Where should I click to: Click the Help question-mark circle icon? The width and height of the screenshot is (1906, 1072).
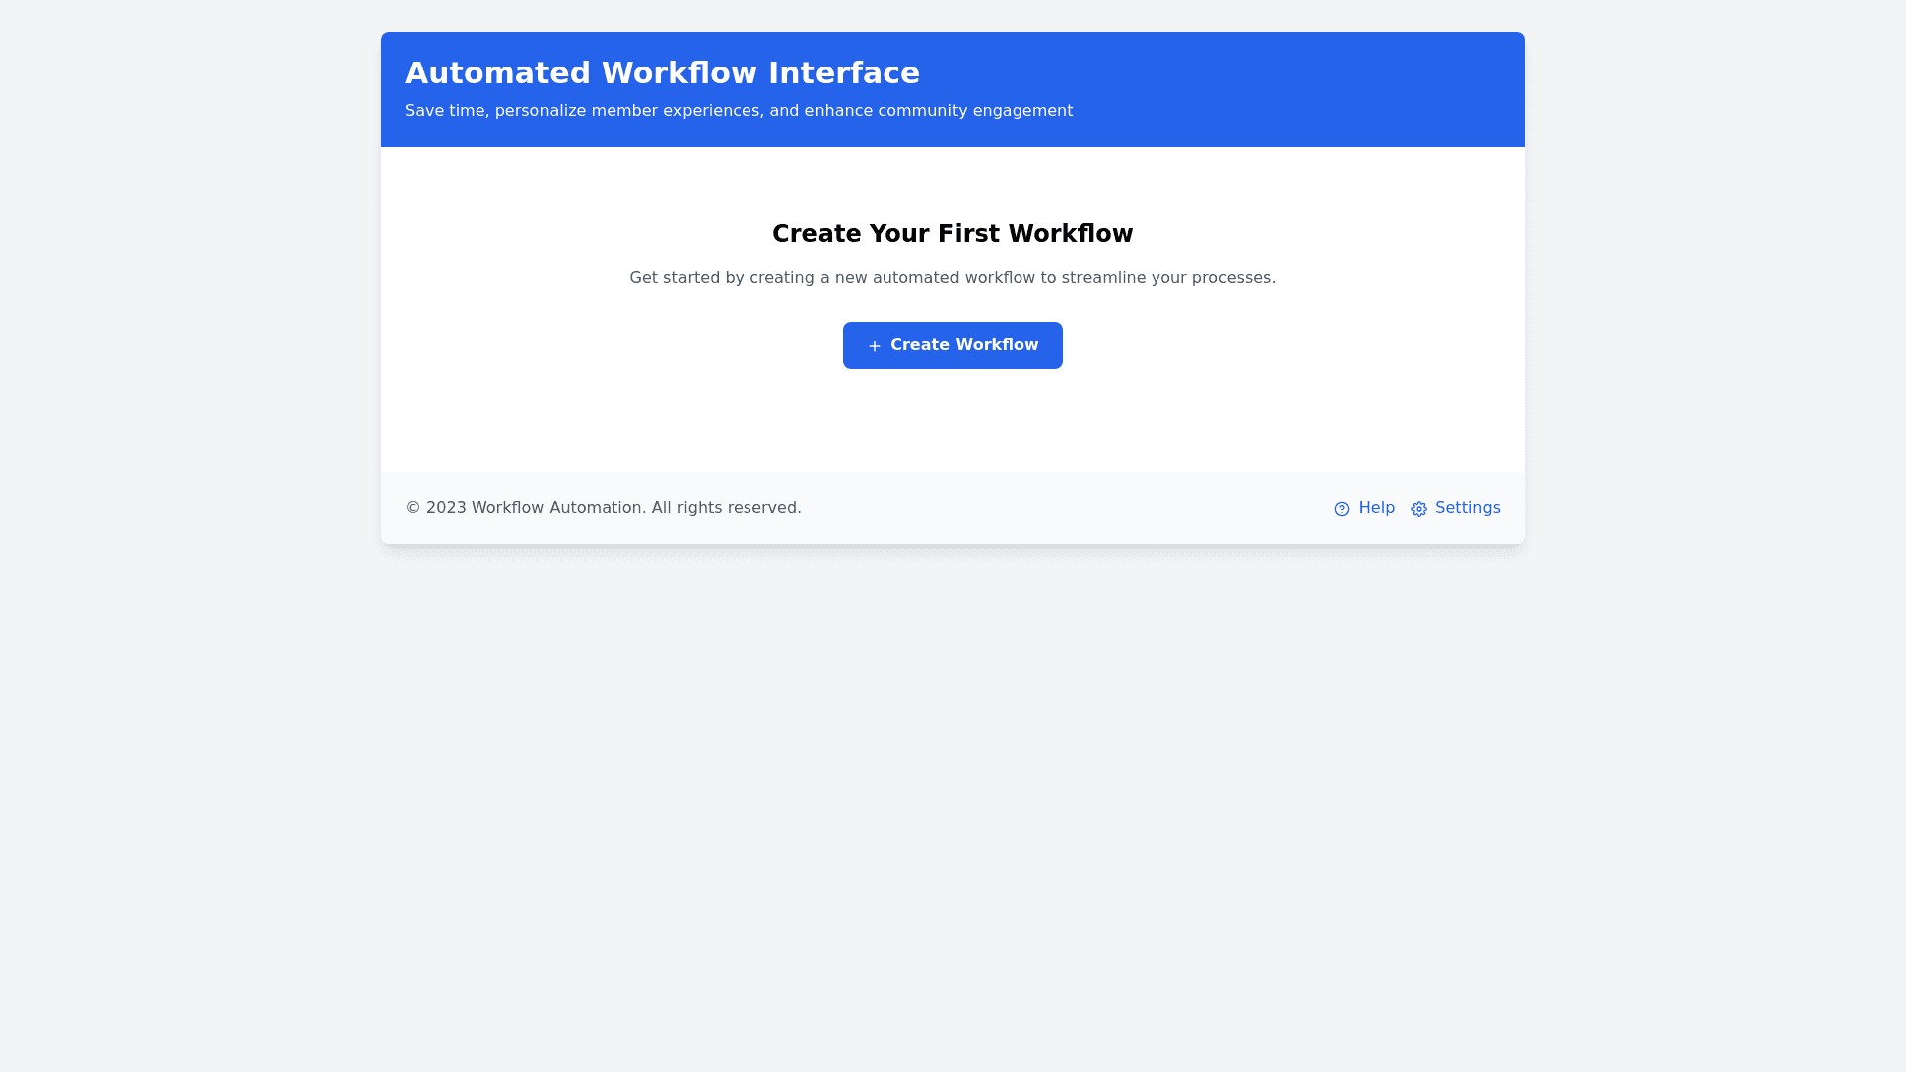(1342, 509)
